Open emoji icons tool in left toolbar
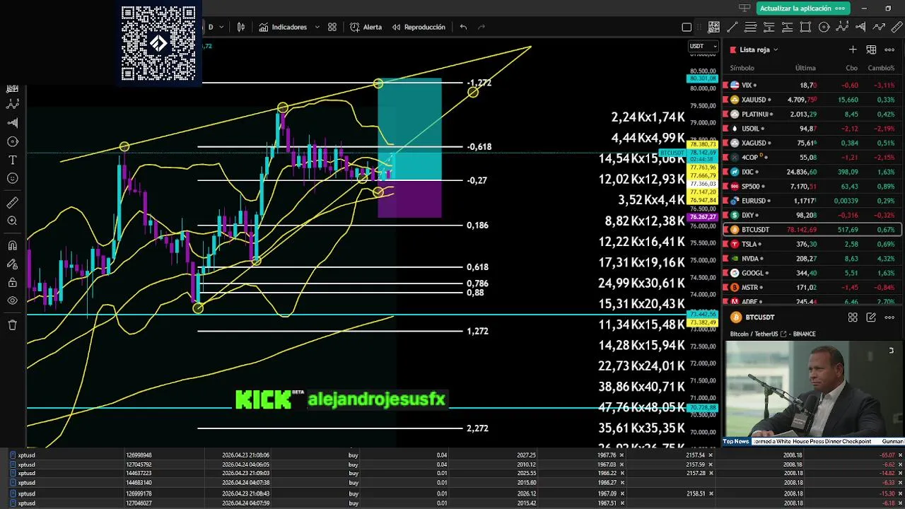Screen dimensions: 905x509 12,179
